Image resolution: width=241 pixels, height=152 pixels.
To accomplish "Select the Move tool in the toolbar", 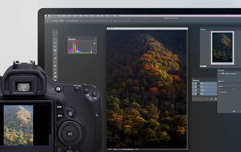I will pyautogui.click(x=55, y=36).
